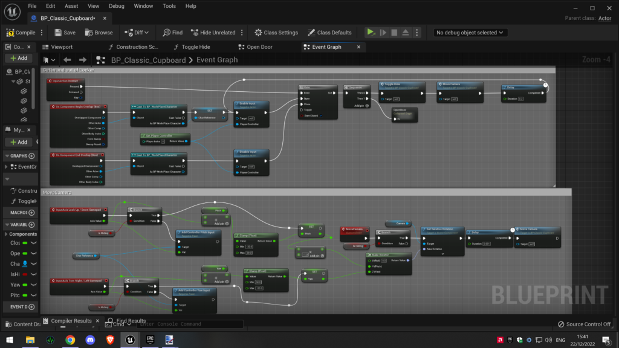
Task: Toggle visibility eye for Pitc variable
Action: [x=34, y=295]
